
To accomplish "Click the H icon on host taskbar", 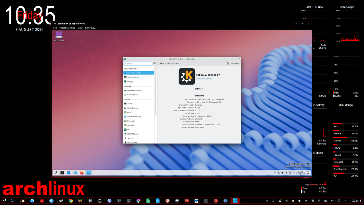I will (x=90, y=201).
